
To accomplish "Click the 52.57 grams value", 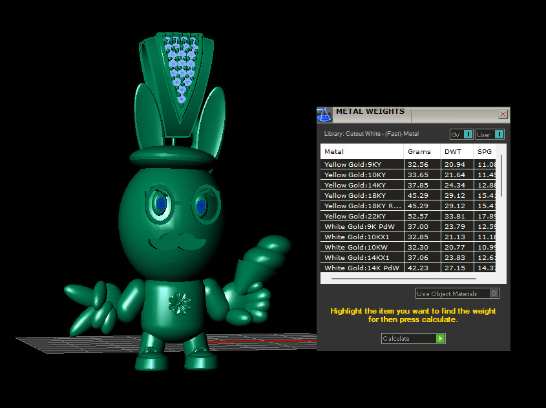I will tap(418, 216).
